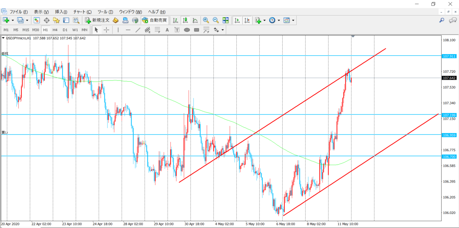This screenshot has height=228, width=459.
Task: Open the search magnifier icon
Action: [442, 20]
